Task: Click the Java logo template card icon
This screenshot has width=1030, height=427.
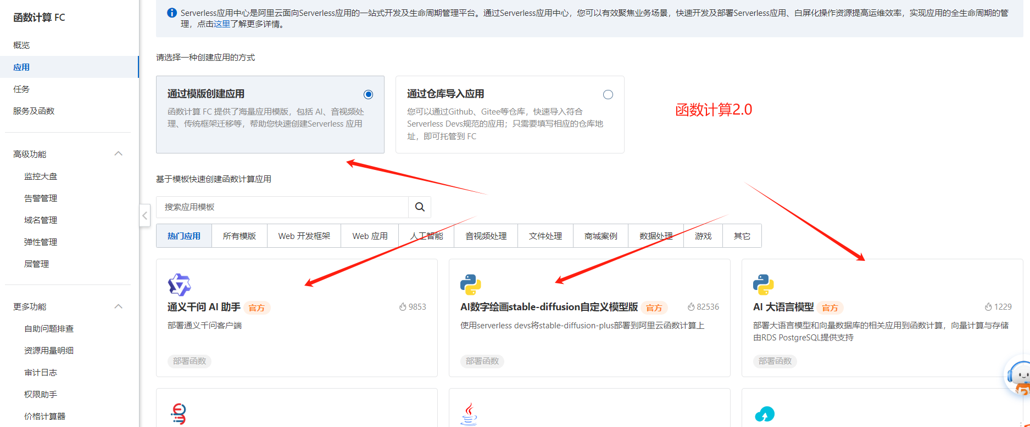Action: (469, 414)
